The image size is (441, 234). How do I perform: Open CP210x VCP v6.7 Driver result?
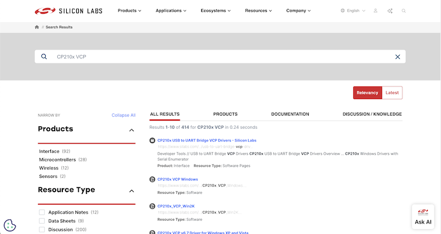coord(203,232)
